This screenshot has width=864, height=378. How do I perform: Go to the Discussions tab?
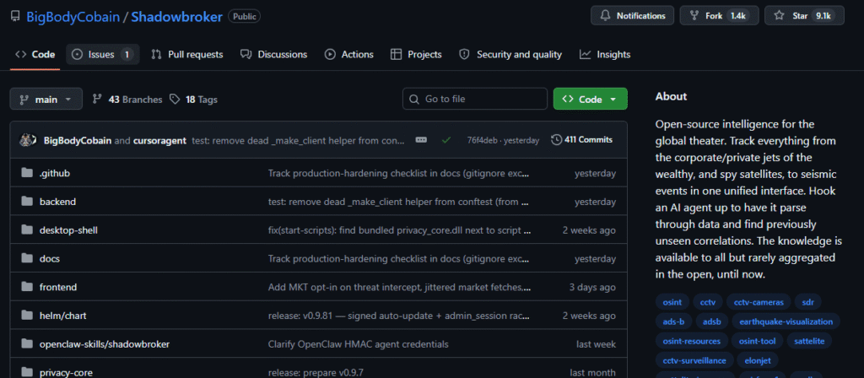click(274, 55)
